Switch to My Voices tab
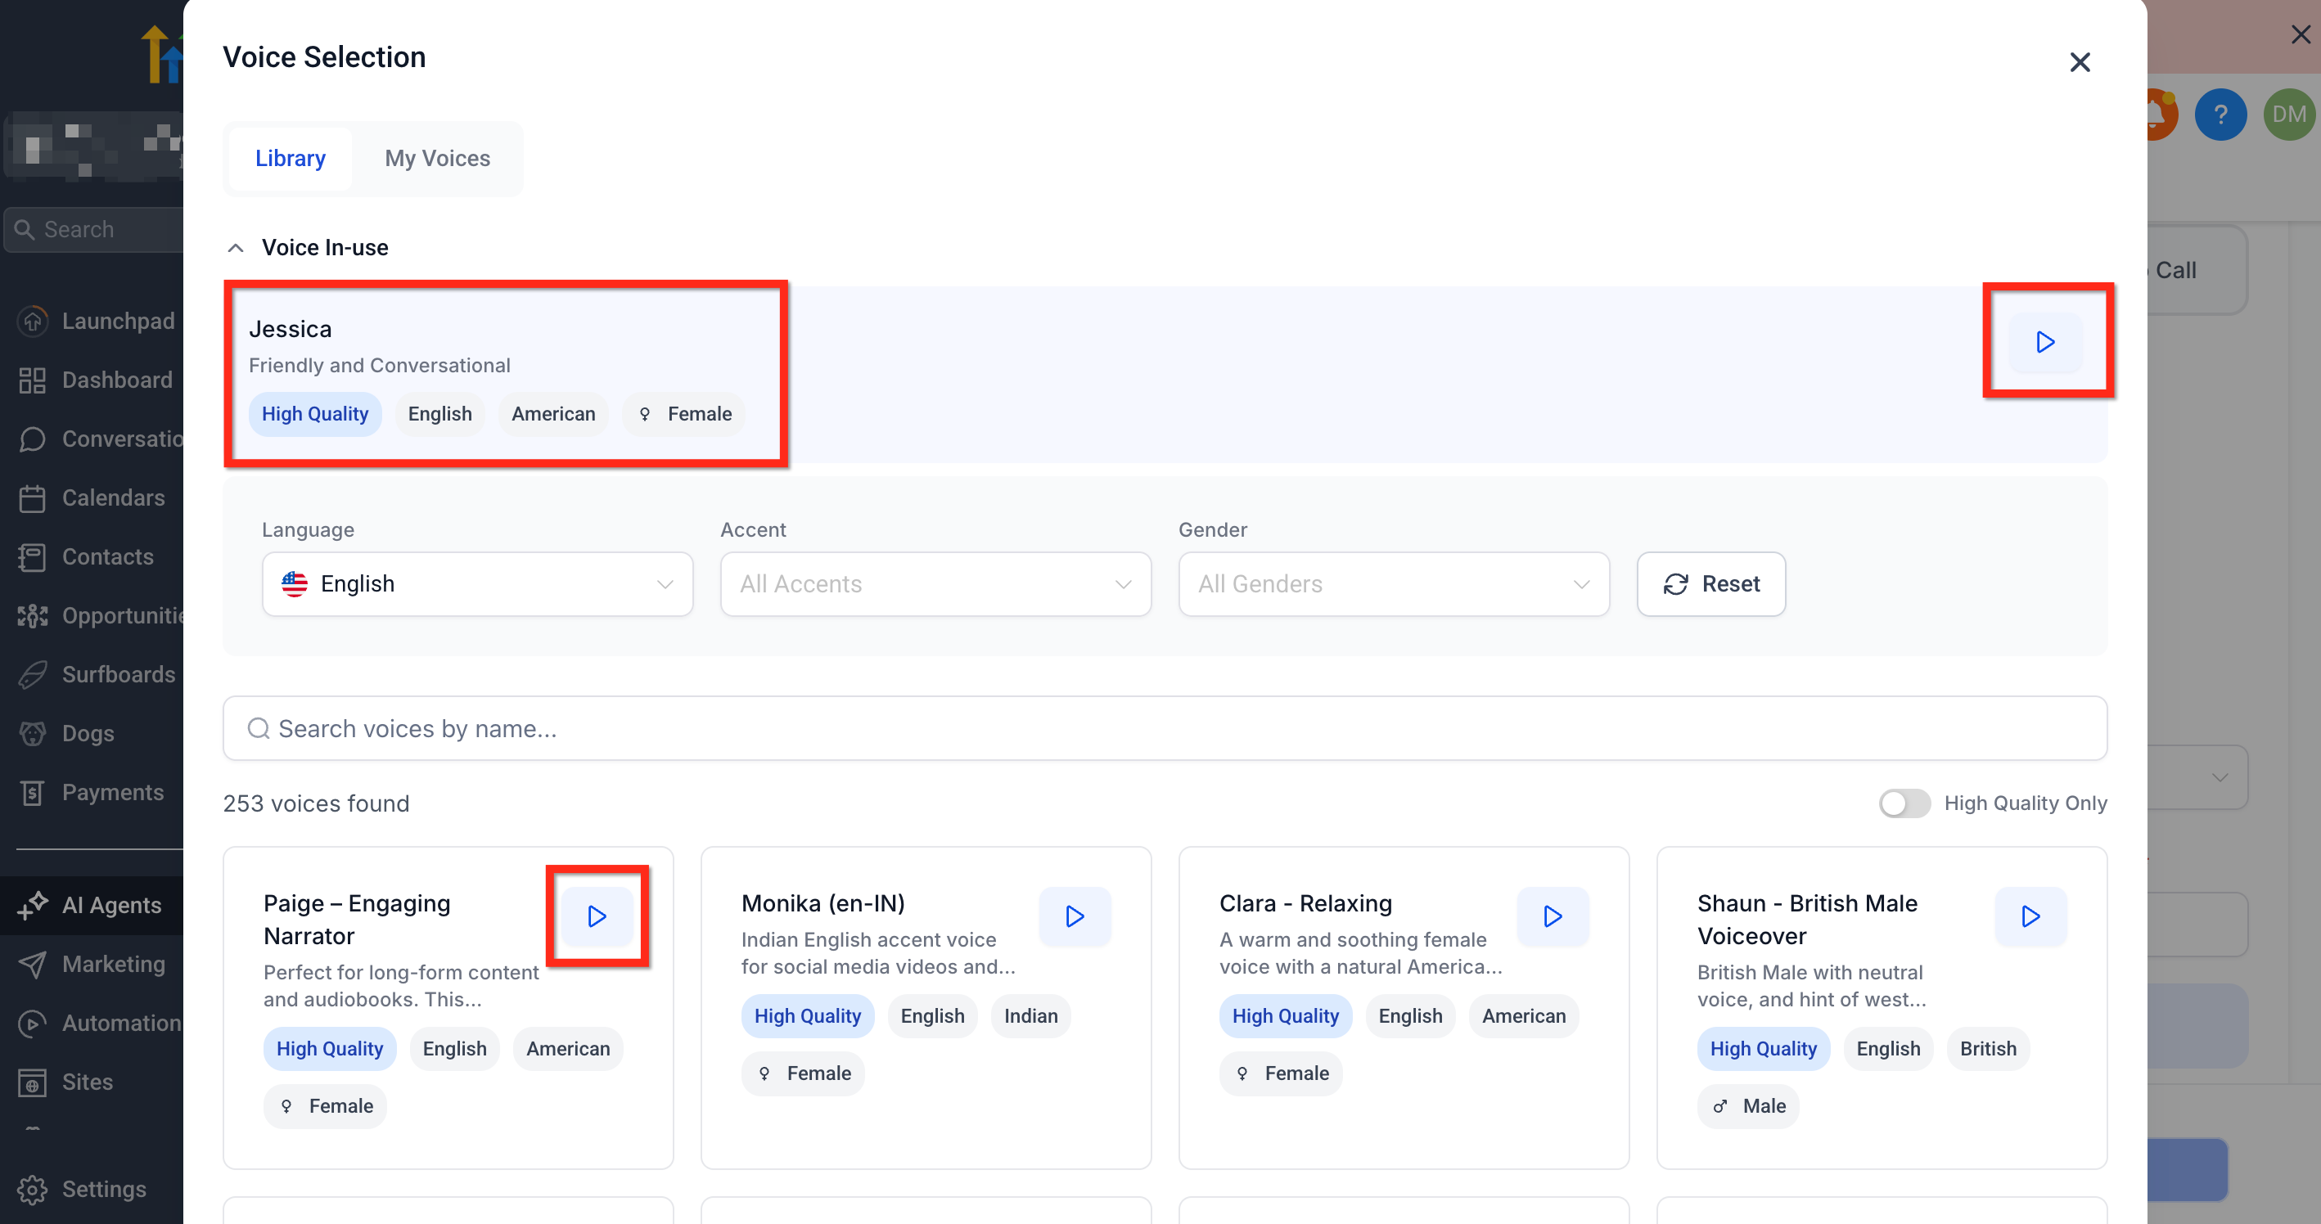The image size is (2321, 1224). (x=437, y=159)
